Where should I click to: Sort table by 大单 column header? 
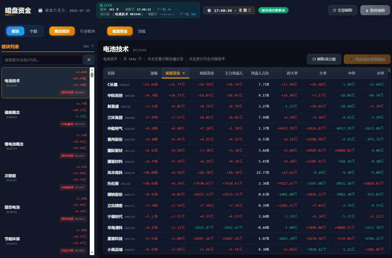coord(323,73)
